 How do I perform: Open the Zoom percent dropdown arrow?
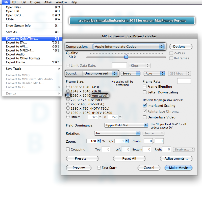coord(99,141)
